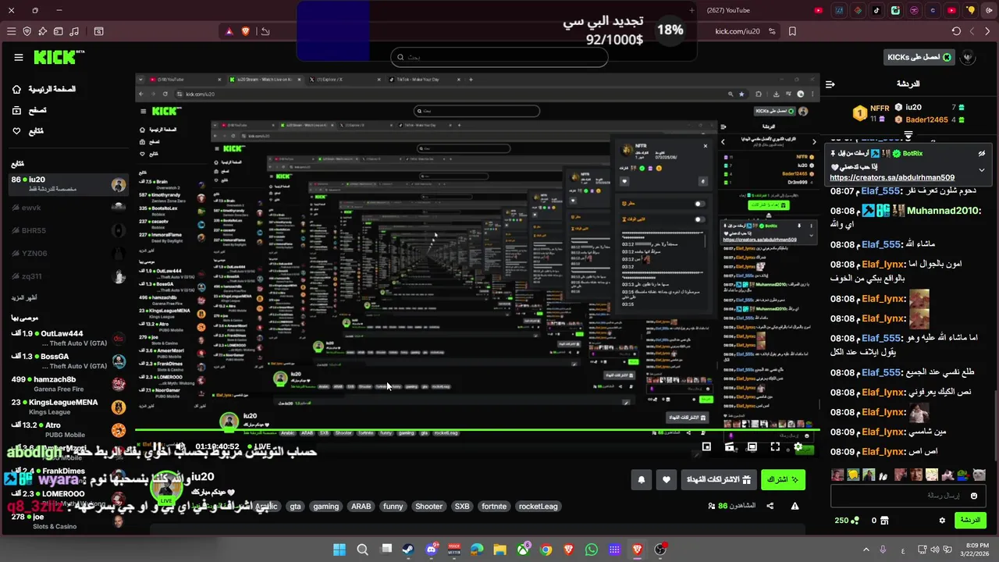Reload the page in browser toolbar
The image size is (999, 562).
956,31
